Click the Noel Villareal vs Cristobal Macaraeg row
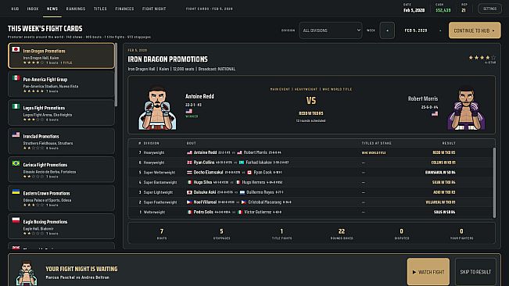 (310, 202)
